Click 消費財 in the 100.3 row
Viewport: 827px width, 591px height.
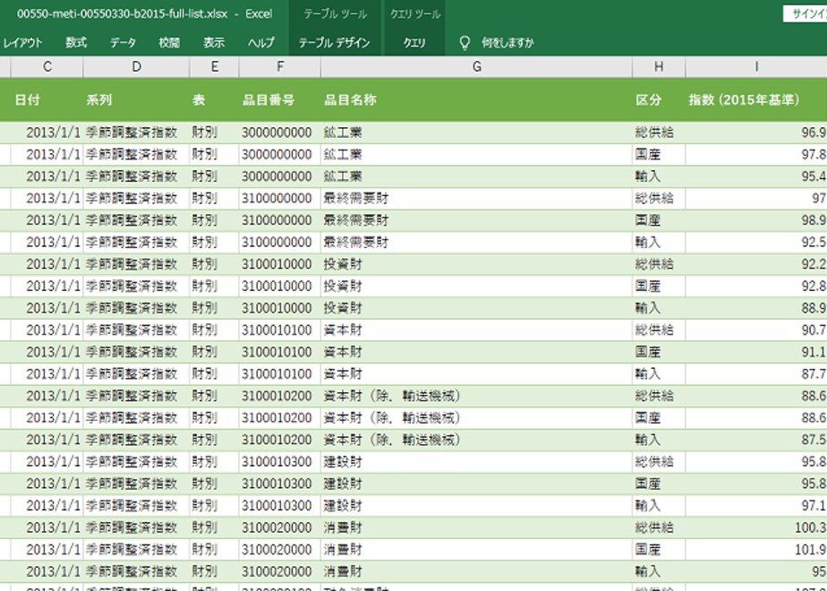(343, 527)
